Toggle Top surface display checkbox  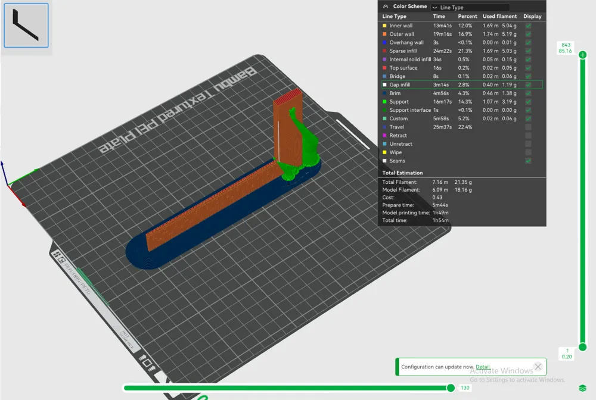click(528, 68)
